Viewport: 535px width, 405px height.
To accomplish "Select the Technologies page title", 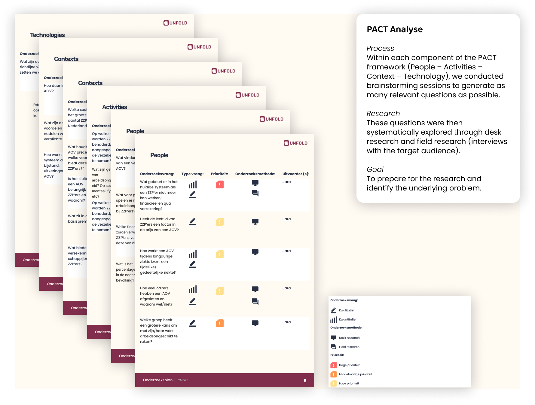I will [47, 35].
